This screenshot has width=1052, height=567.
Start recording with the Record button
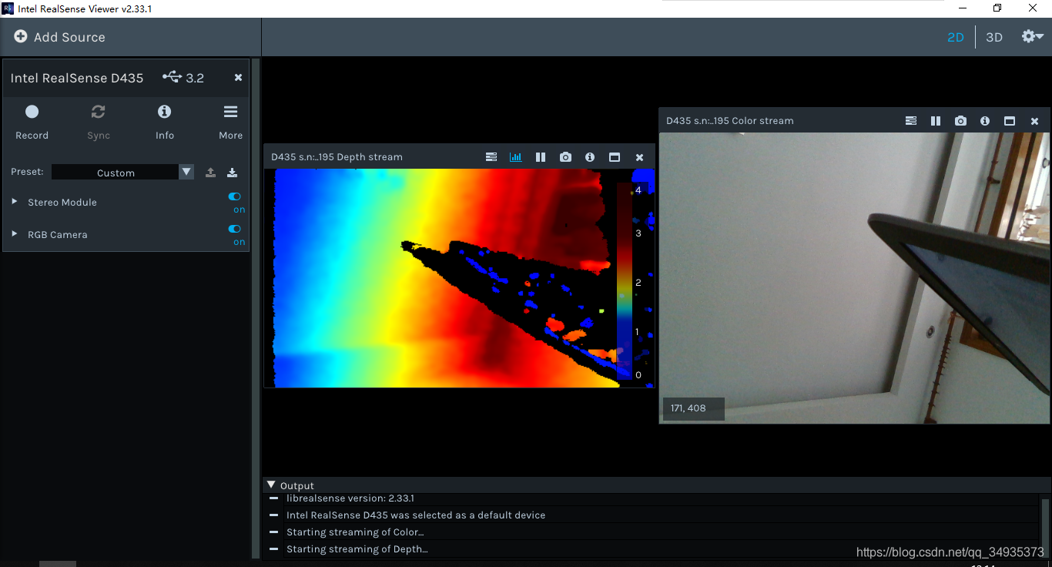[32, 122]
